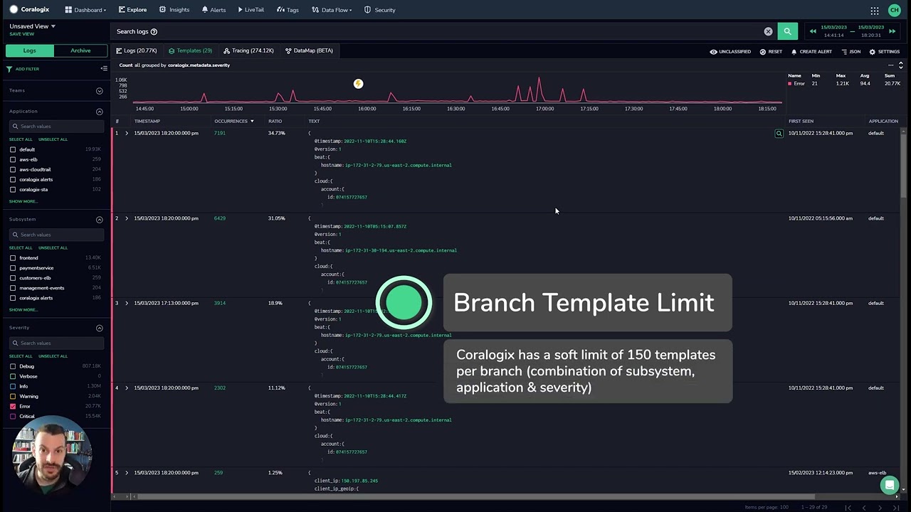Go to the first page of results
This screenshot has height=512, width=911.
[x=848, y=507]
